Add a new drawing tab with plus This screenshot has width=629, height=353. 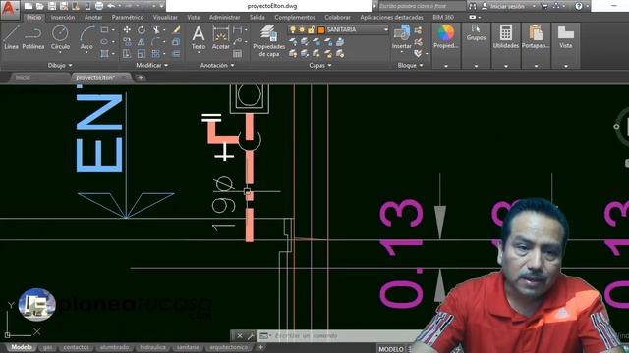click(141, 77)
